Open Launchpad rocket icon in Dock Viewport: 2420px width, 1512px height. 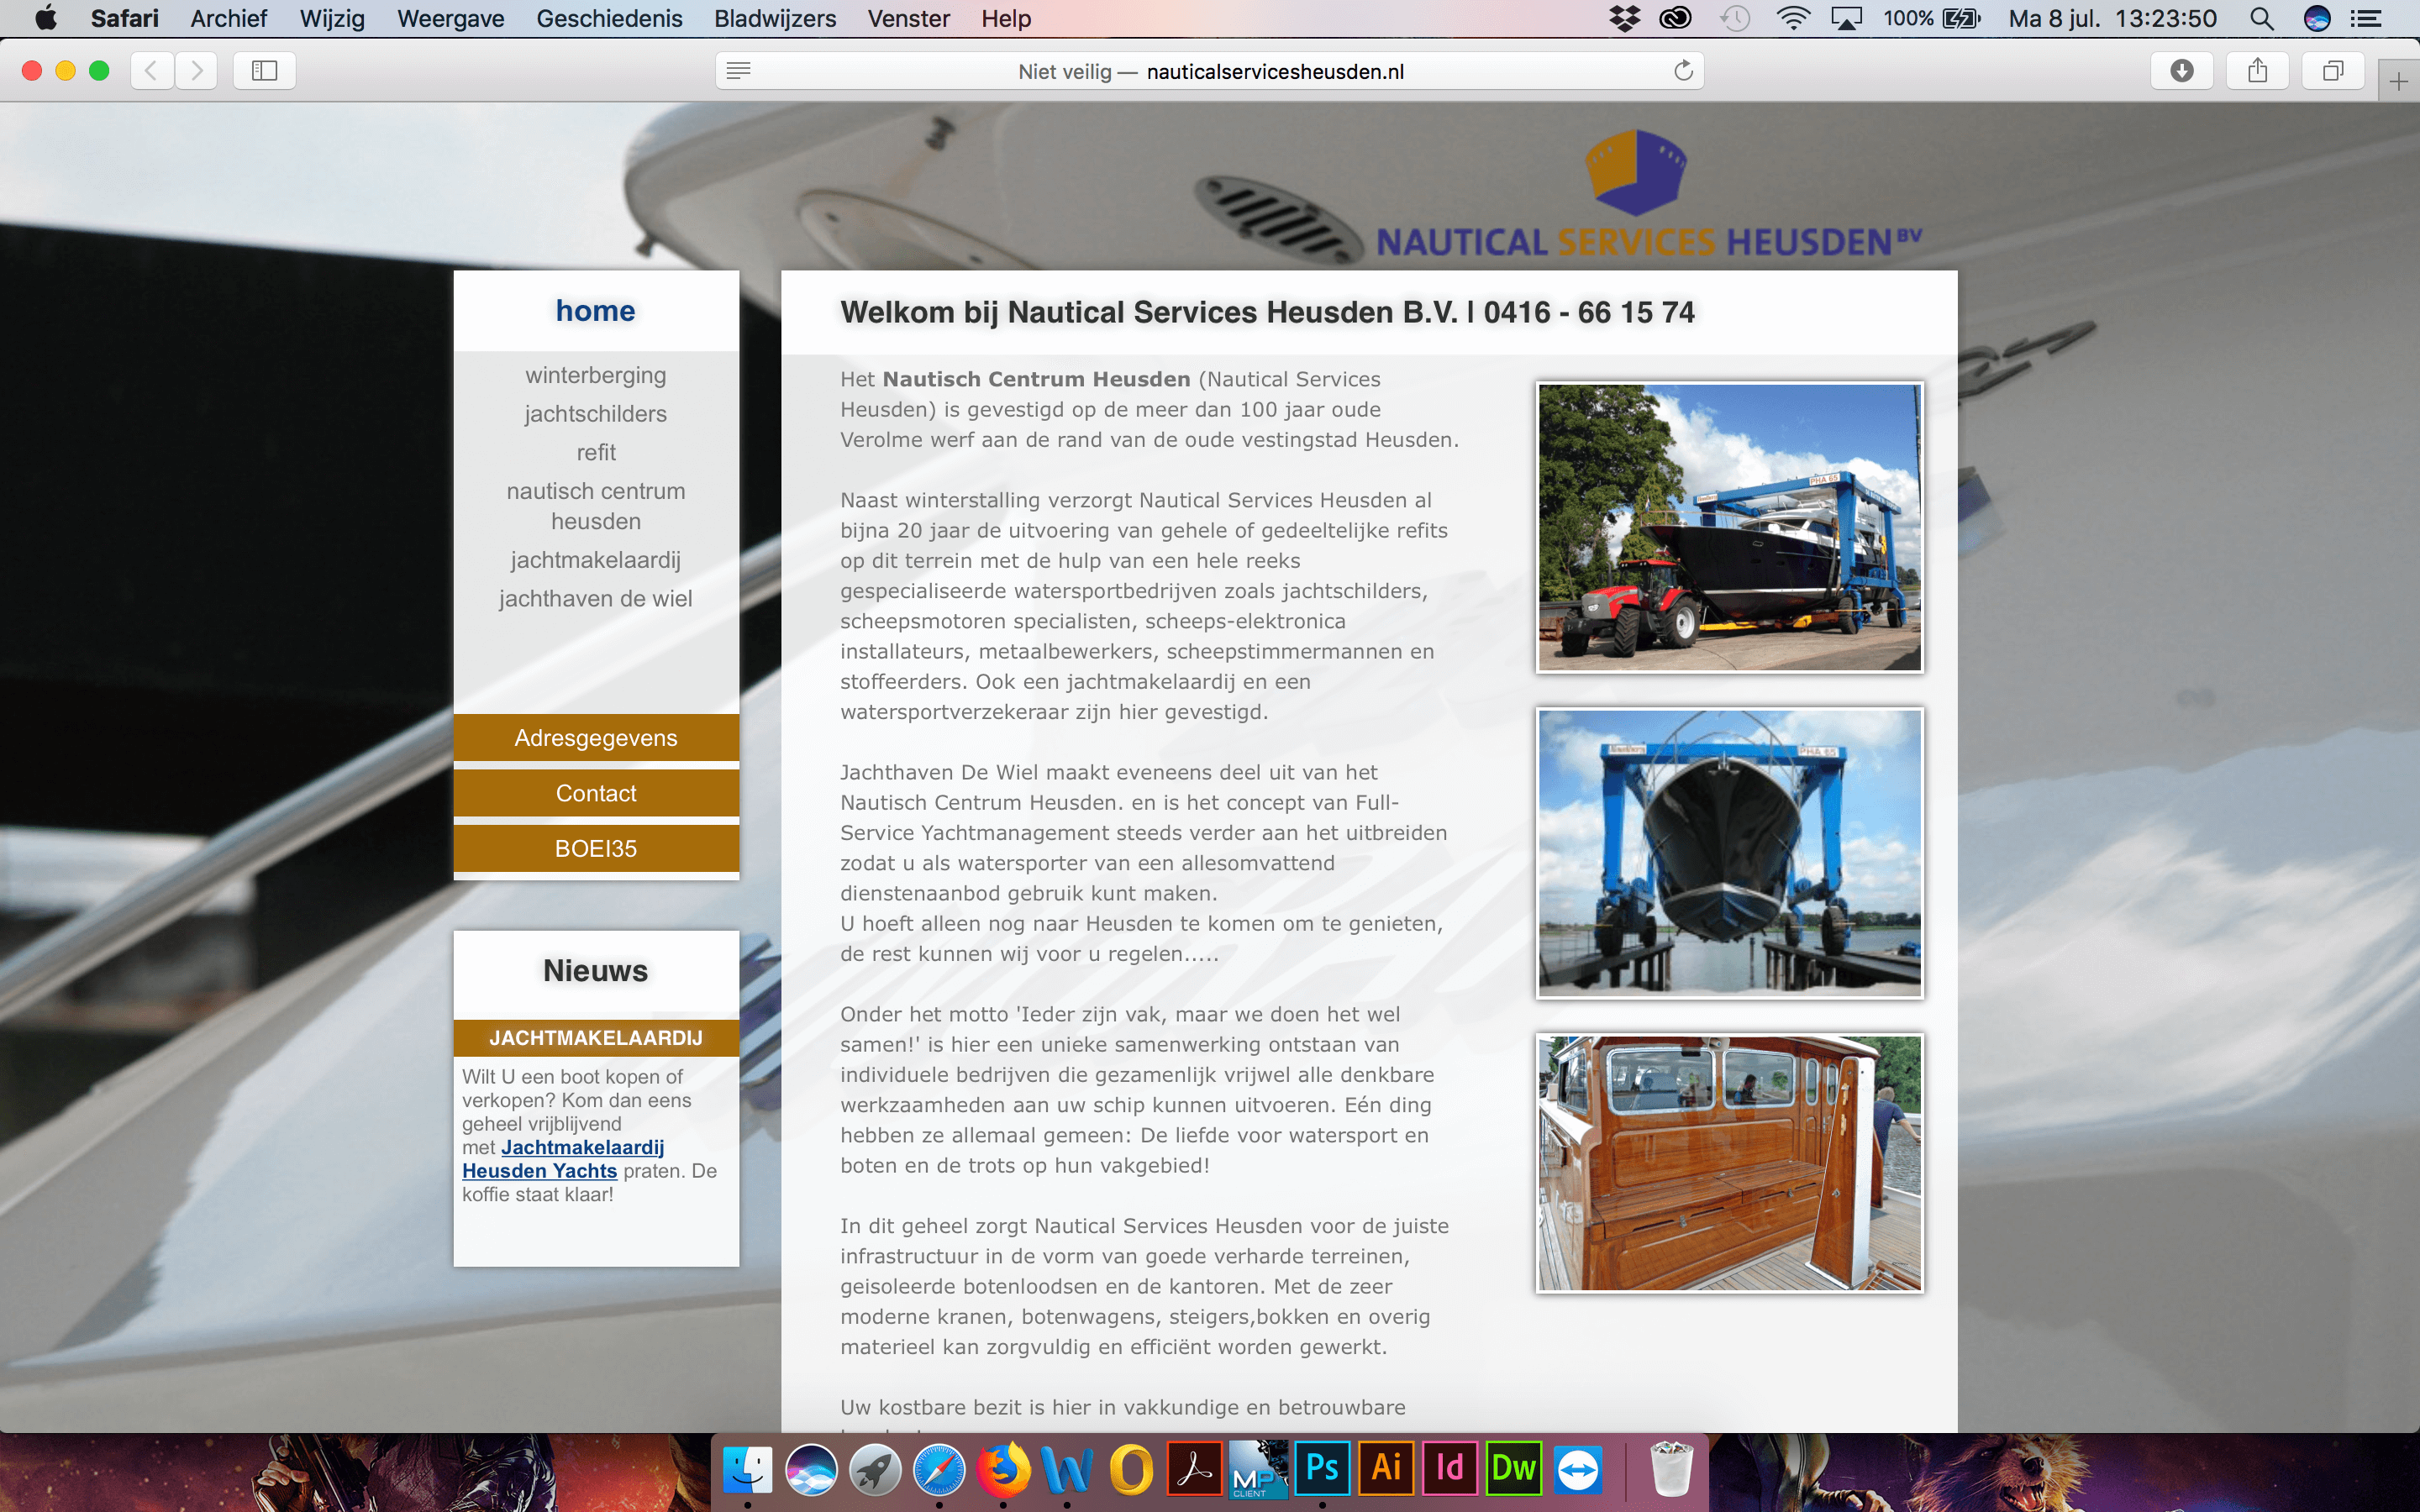[875, 1470]
